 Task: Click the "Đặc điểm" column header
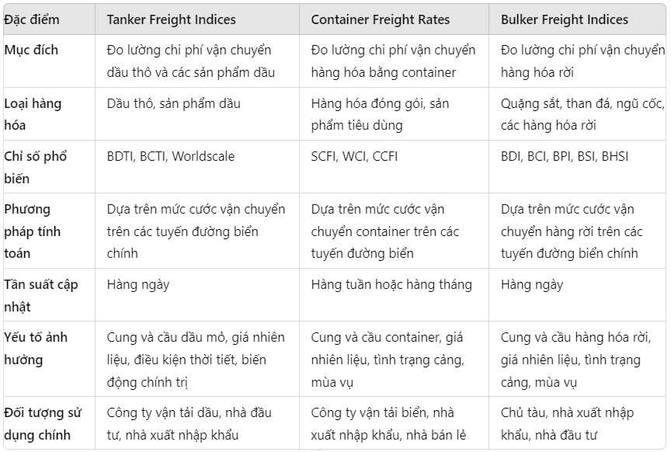click(x=32, y=19)
